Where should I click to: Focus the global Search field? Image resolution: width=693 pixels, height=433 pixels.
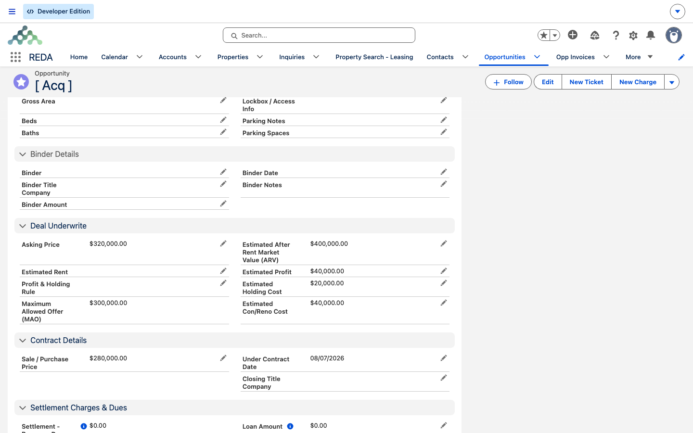point(319,35)
